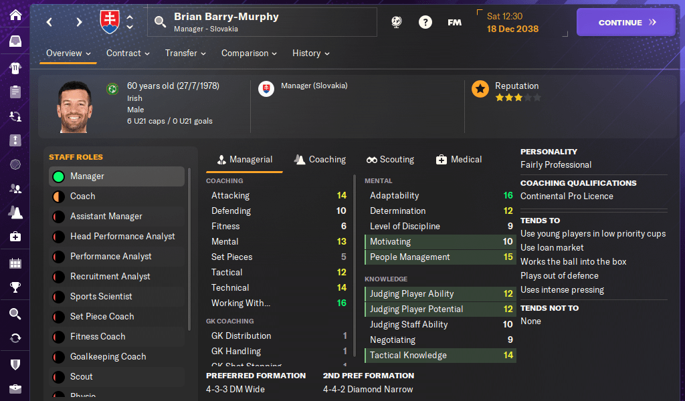Open the Inbox tray icon
The image size is (685, 401).
tap(15, 41)
